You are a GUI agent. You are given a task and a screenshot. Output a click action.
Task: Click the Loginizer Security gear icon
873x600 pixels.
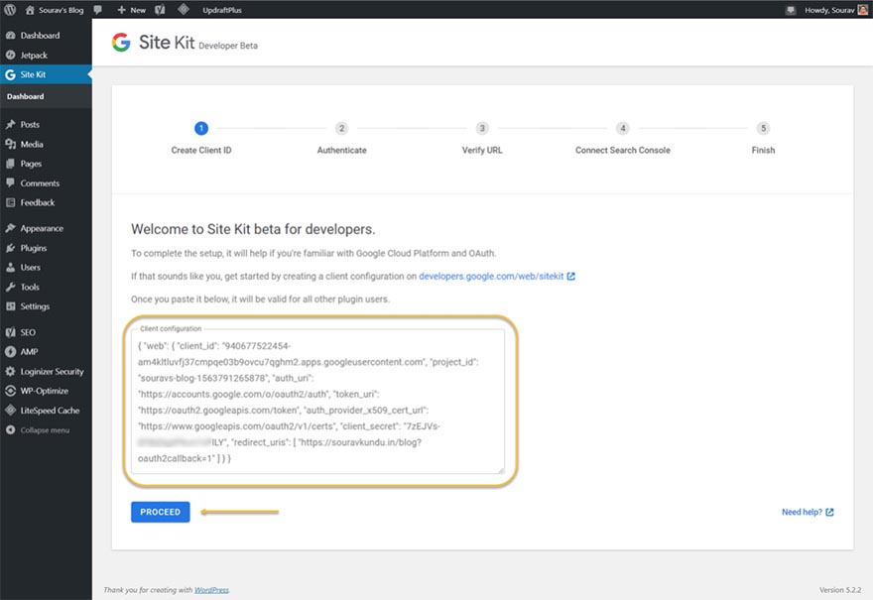(10, 371)
